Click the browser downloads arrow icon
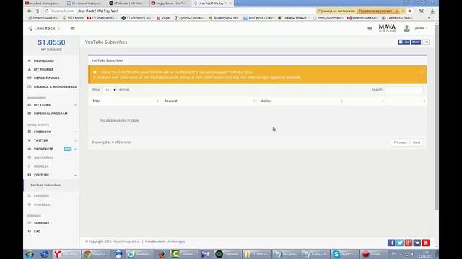Viewport: 462px width, 259px height. pos(432,11)
